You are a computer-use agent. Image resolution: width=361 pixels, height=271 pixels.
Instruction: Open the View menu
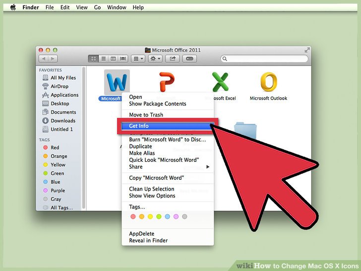coord(82,7)
